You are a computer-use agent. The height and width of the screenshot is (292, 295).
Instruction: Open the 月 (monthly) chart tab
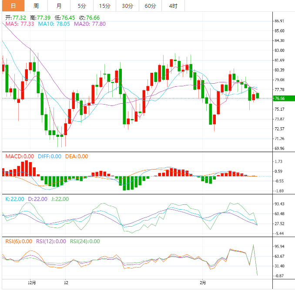pos(59,6)
